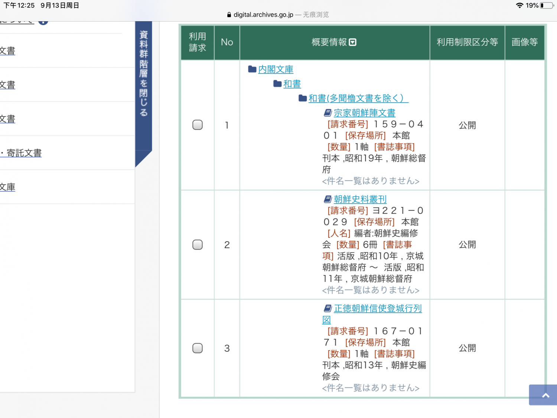Open the 宗家朝鮮陣文書 record link
557x418 pixels.
(x=364, y=113)
